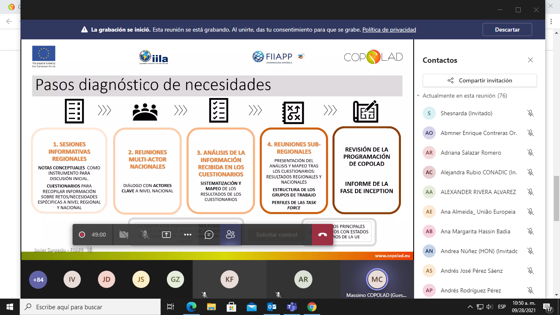Show hidden system tray icons chevron
Image resolution: width=560 pixels, height=315 pixels.
(x=470, y=307)
